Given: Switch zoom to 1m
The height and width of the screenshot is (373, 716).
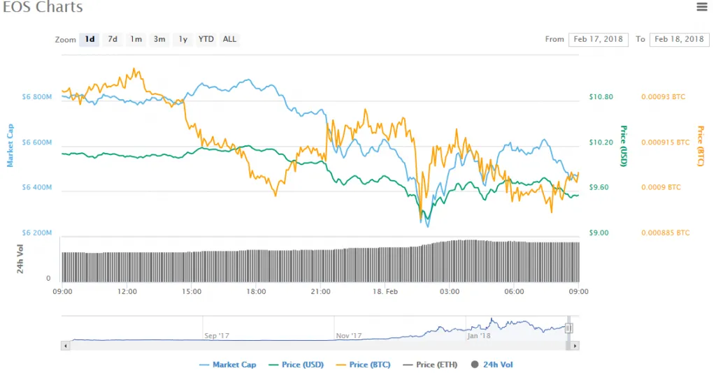Looking at the screenshot, I should click(x=136, y=40).
